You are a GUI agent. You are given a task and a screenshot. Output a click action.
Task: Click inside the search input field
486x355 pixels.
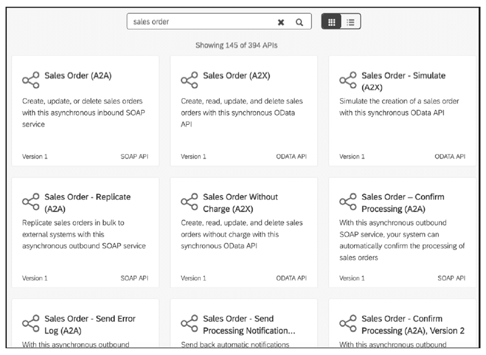pos(196,22)
